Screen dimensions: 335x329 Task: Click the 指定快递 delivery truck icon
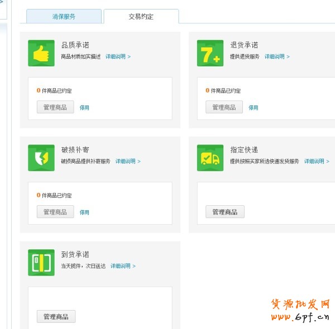tap(210, 158)
